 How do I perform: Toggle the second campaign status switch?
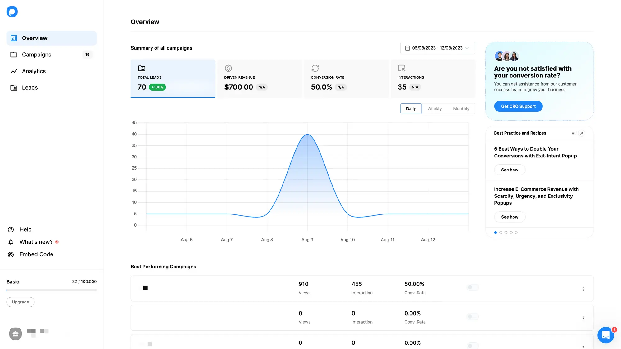(x=473, y=316)
